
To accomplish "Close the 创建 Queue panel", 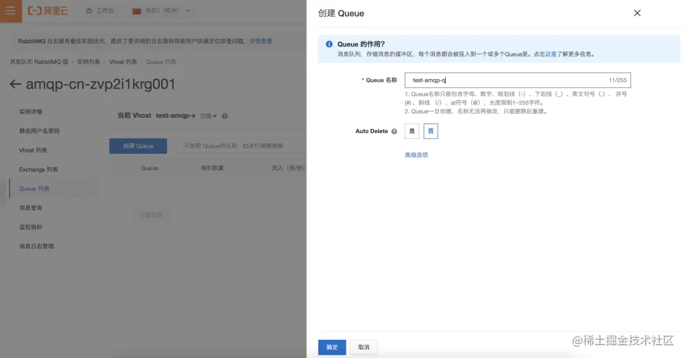I will (637, 13).
